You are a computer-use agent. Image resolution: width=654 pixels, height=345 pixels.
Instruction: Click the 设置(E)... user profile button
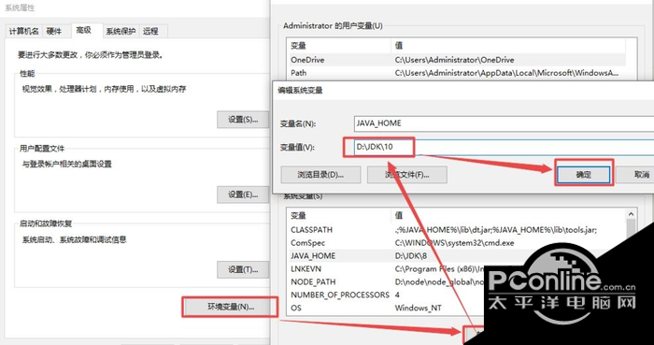click(243, 194)
